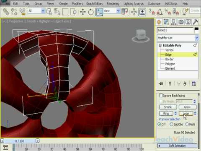Click the Perspective viewport label

pyautogui.click(x=15, y=21)
